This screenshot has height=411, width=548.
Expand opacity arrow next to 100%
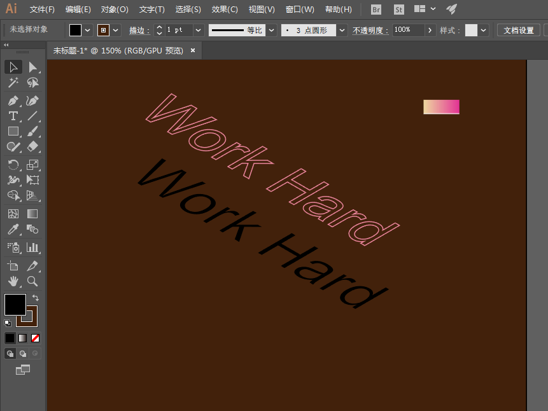tap(430, 31)
